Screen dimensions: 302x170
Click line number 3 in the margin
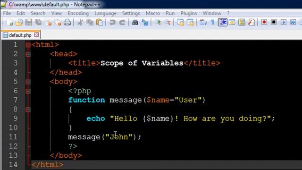(x=16, y=63)
